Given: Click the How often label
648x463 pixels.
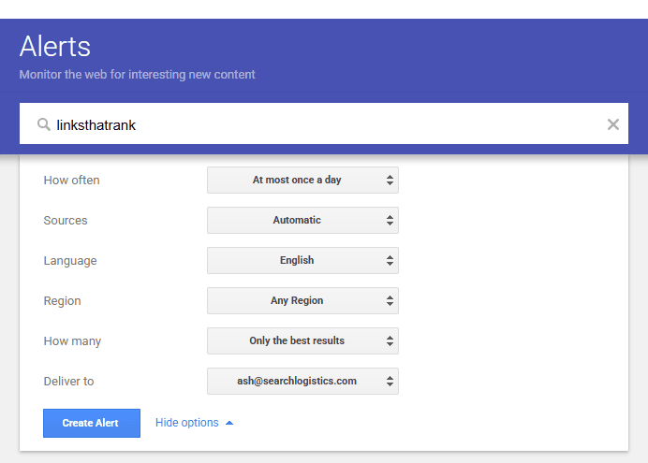Looking at the screenshot, I should (71, 181).
